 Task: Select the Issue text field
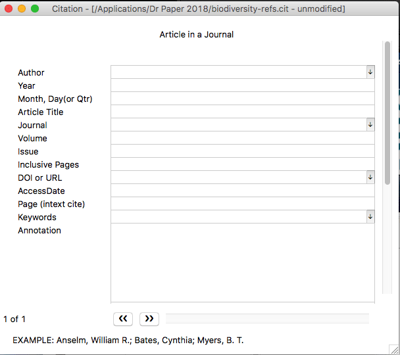(x=242, y=151)
